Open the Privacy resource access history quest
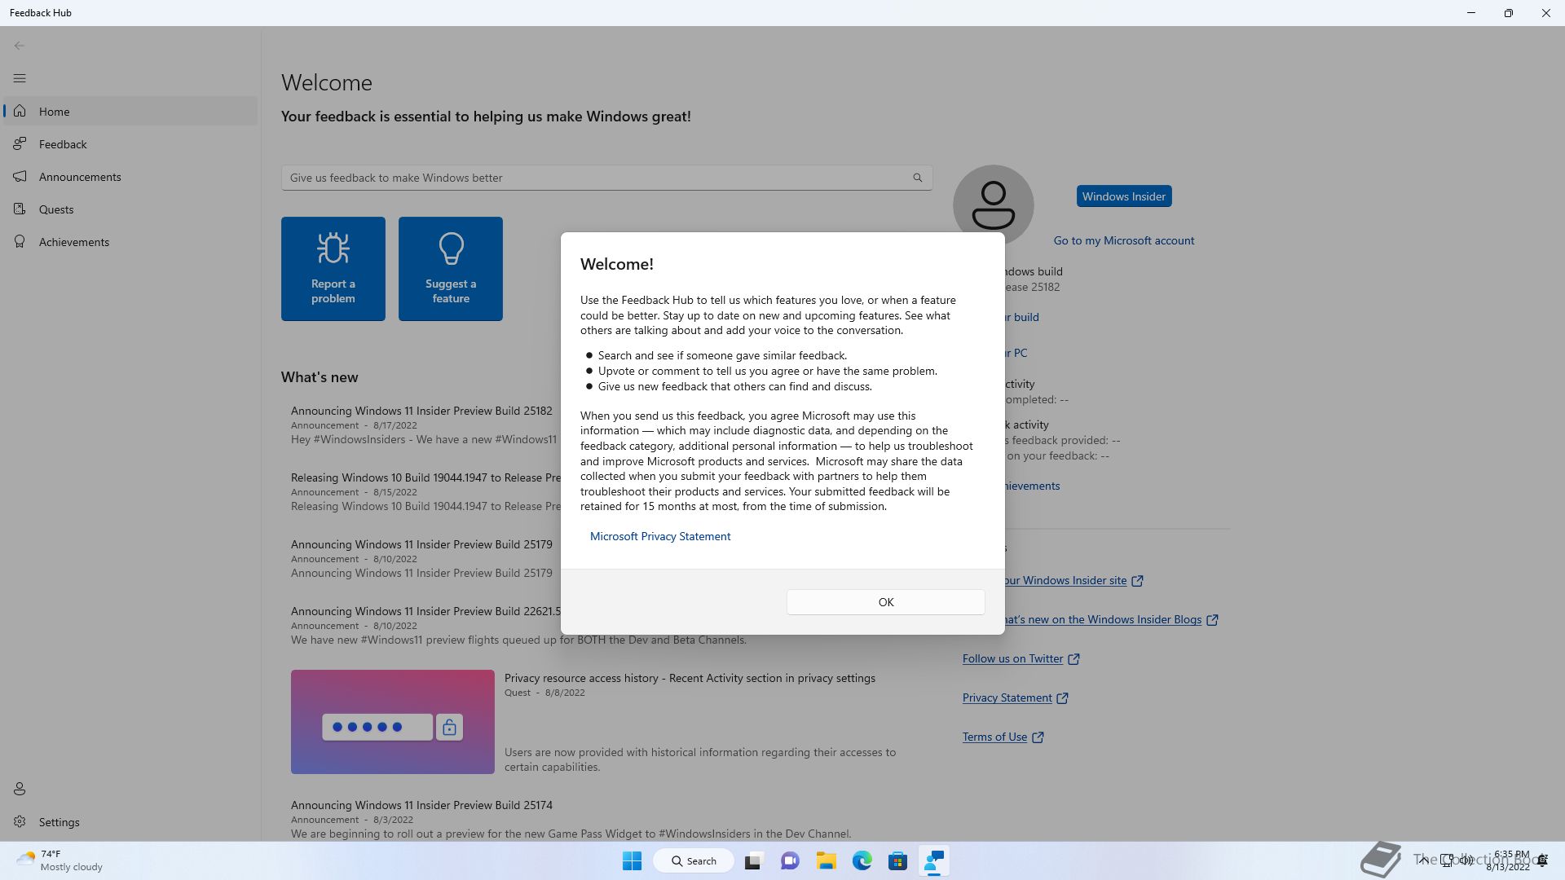This screenshot has width=1565, height=880. (690, 678)
